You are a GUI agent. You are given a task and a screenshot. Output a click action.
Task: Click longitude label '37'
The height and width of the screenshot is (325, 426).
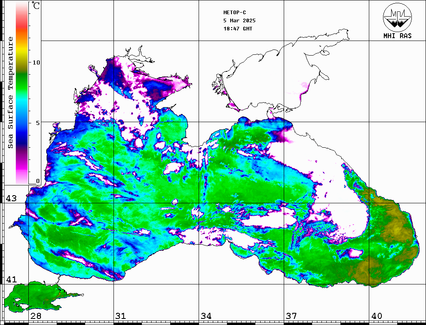(x=291, y=316)
